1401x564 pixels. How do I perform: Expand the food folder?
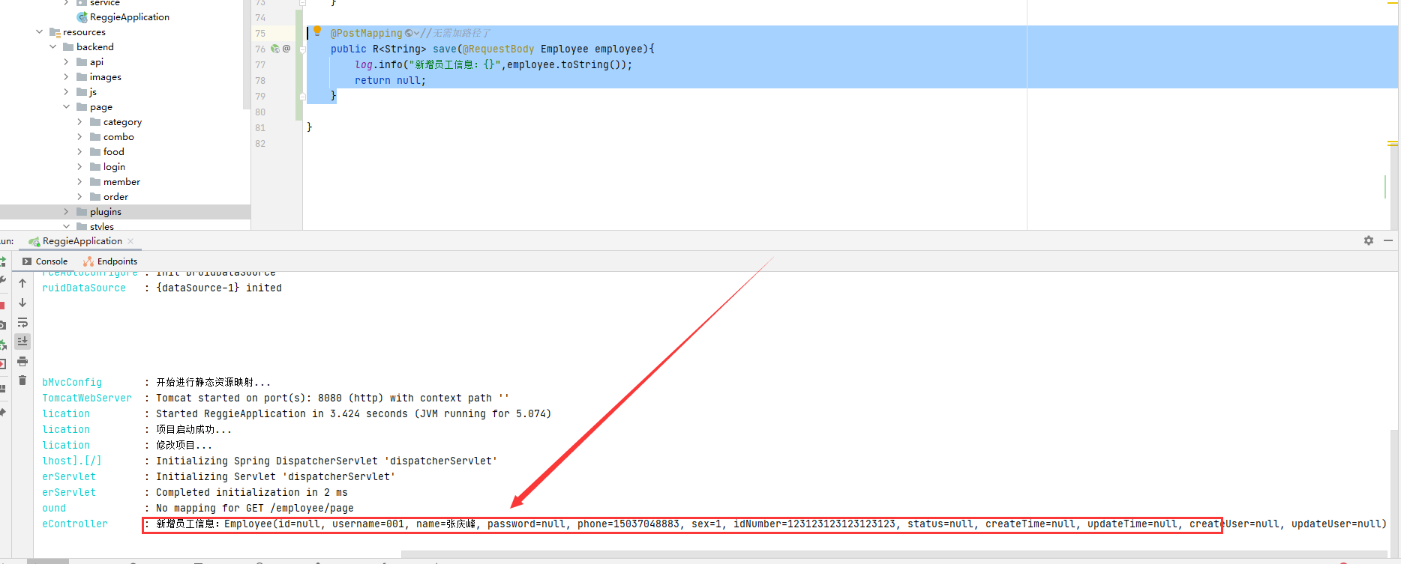coord(80,151)
